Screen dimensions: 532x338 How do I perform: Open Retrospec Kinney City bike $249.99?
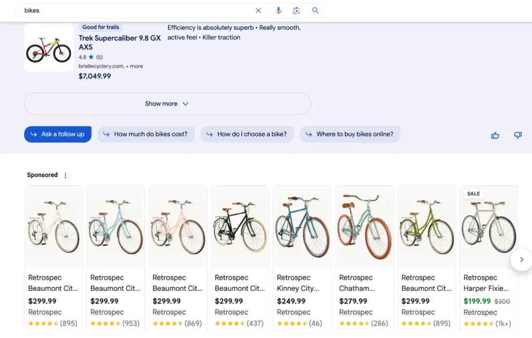302,257
